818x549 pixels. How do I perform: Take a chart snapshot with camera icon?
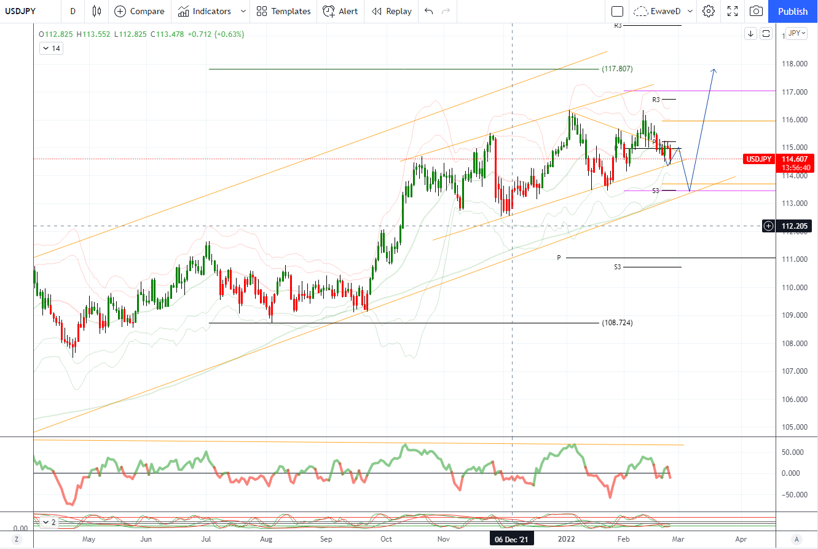point(757,11)
